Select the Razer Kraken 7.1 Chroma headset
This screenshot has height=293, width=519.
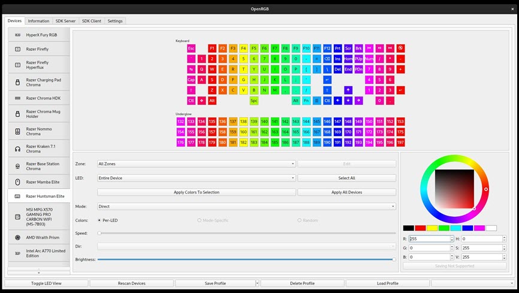[39, 149]
